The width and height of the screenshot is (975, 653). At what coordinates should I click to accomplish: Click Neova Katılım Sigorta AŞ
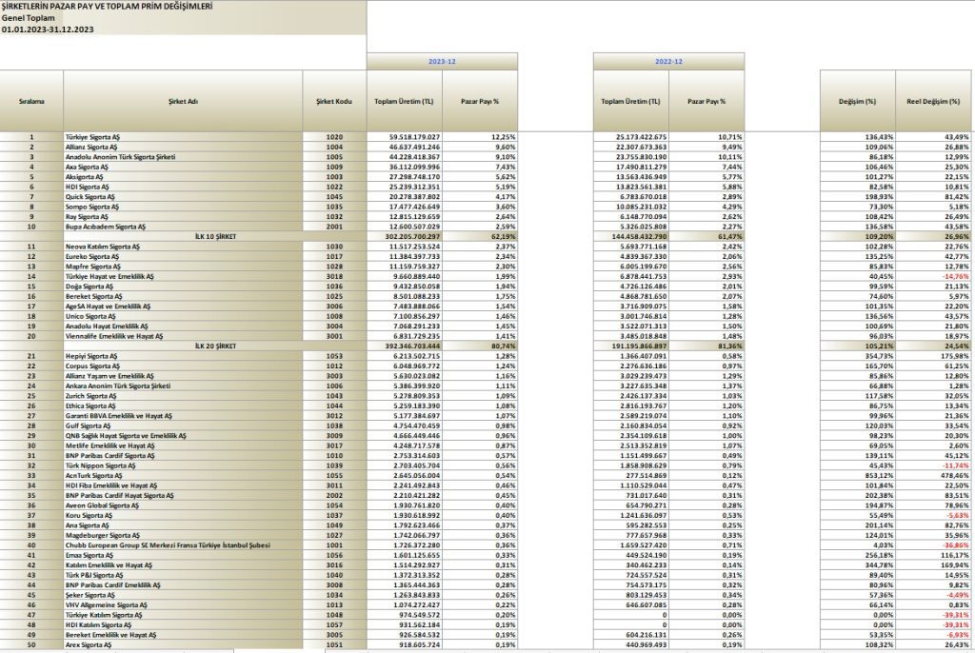(x=103, y=247)
